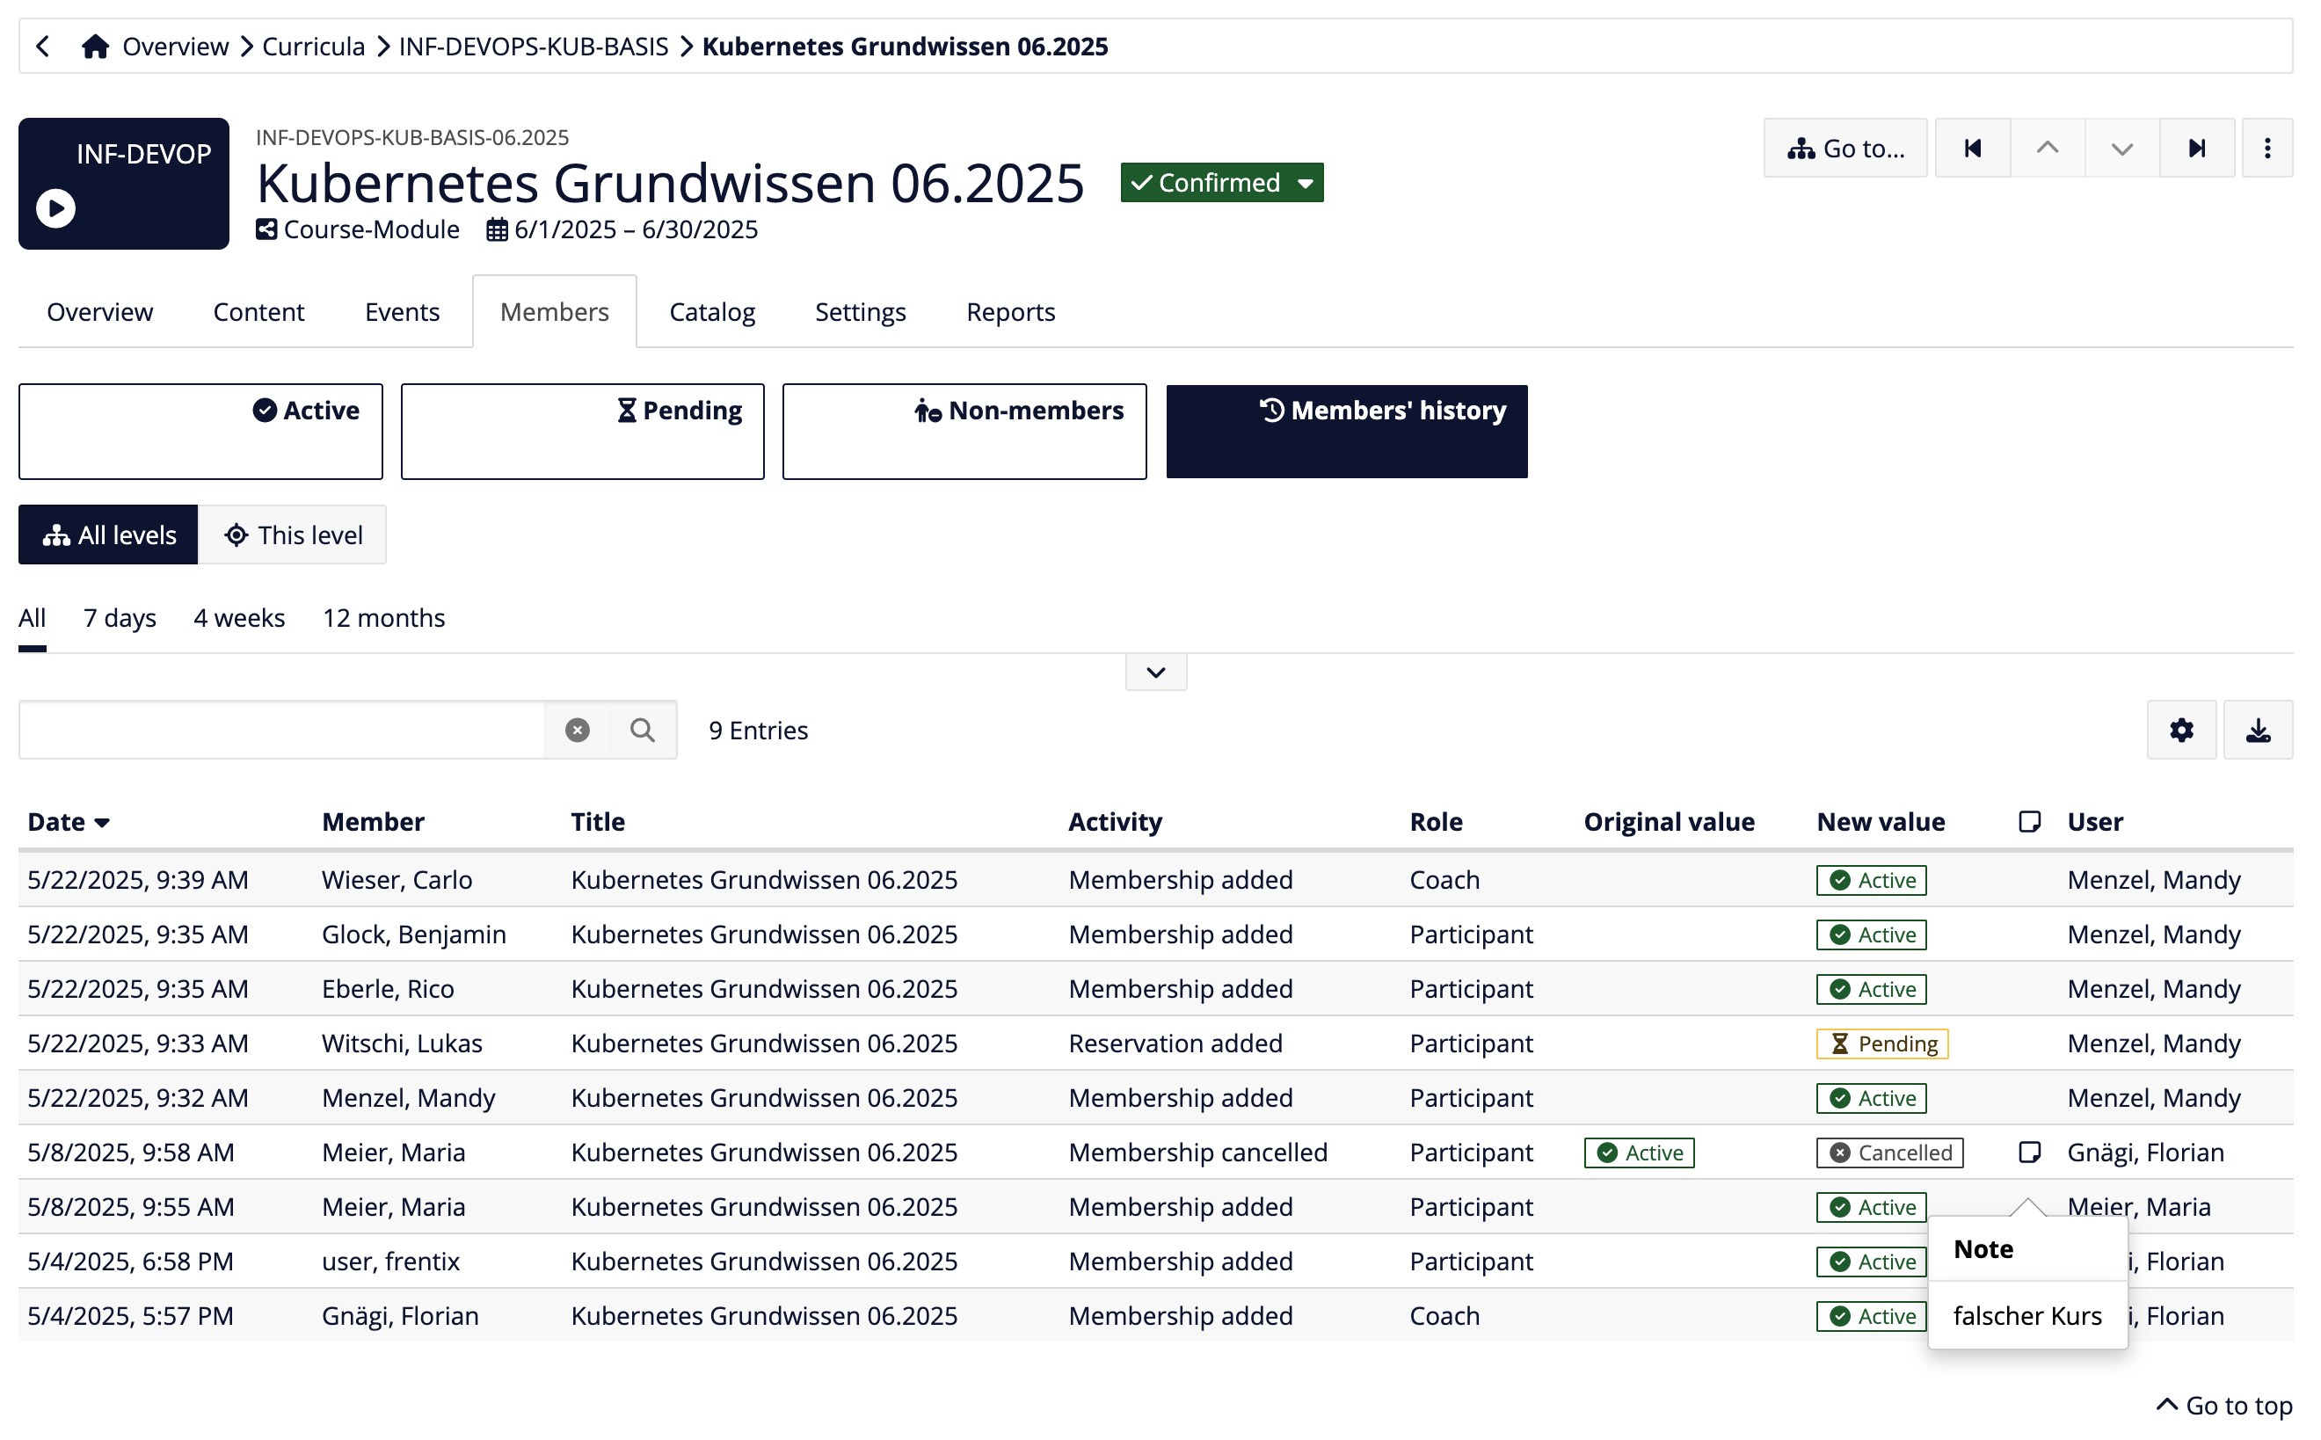This screenshot has height=1440, width=2321.
Task: Switch scope to This level
Action: [x=293, y=535]
